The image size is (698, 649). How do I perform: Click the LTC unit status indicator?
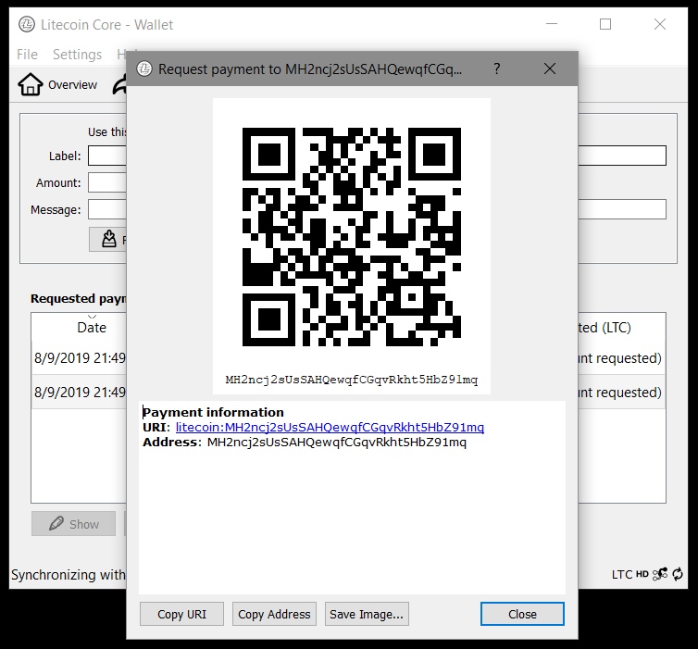point(622,575)
